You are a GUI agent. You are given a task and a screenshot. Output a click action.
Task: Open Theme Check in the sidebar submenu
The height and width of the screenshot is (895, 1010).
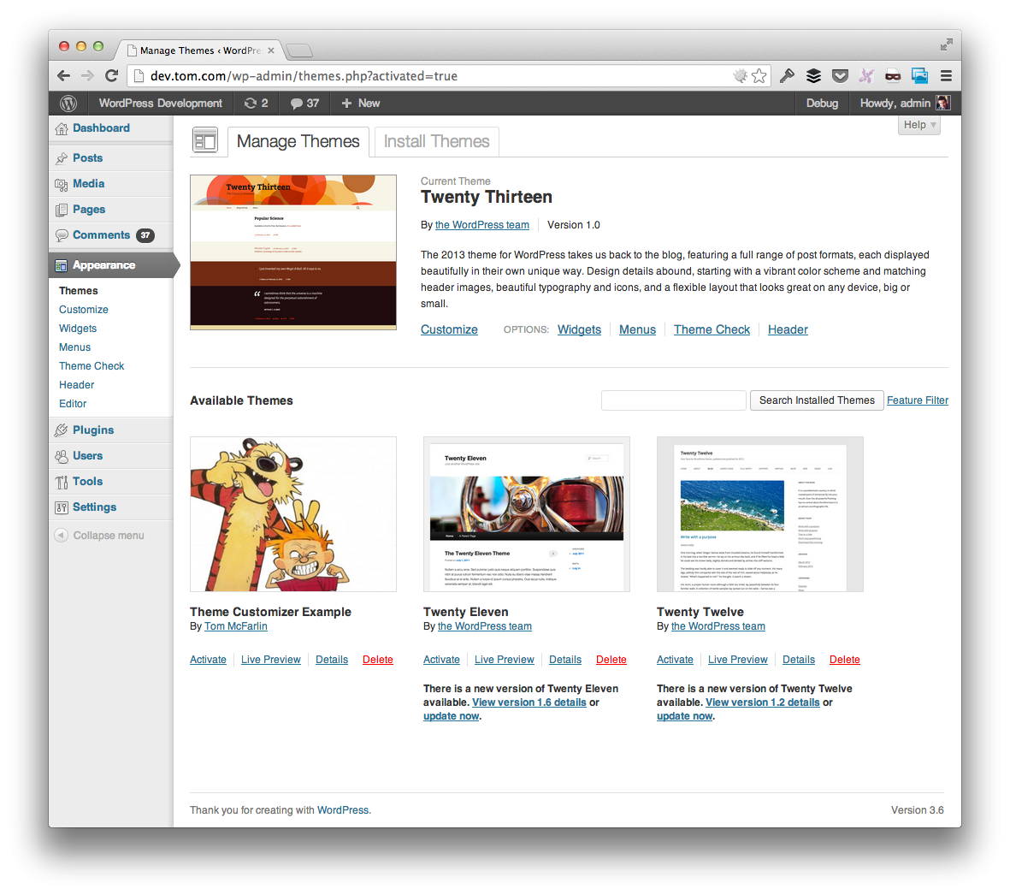tap(92, 366)
